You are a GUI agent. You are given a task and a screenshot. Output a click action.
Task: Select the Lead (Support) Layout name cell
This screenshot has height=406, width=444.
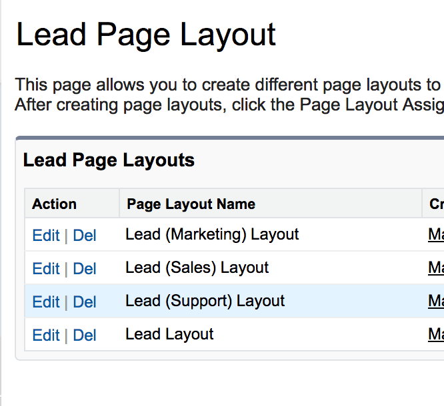205,302
